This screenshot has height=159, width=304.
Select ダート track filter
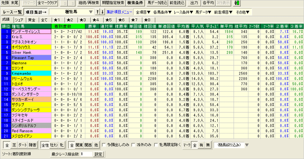[23, 145]
